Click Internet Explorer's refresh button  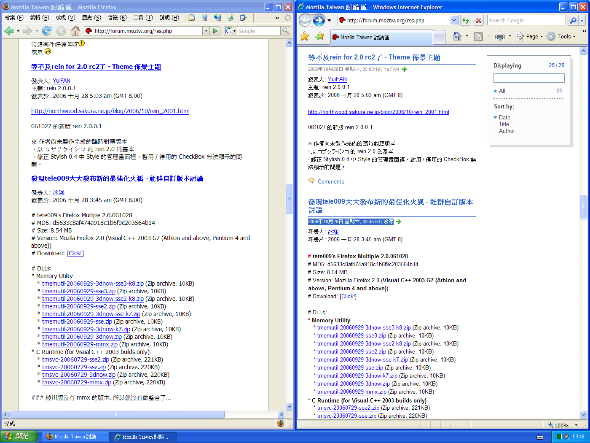click(x=465, y=20)
